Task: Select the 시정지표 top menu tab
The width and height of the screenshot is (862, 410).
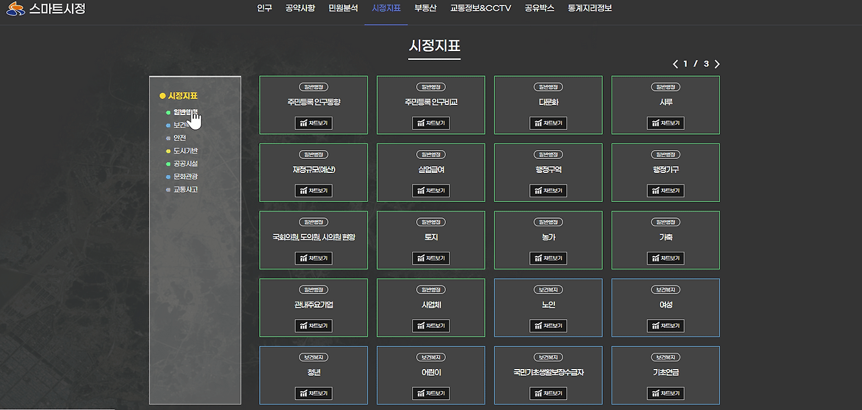Action: tap(386, 8)
